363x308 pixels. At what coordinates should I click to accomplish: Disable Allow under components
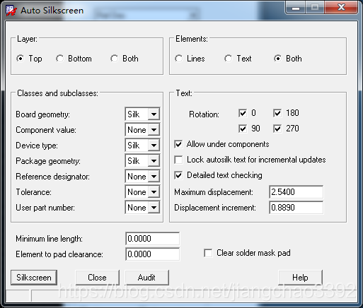point(178,144)
